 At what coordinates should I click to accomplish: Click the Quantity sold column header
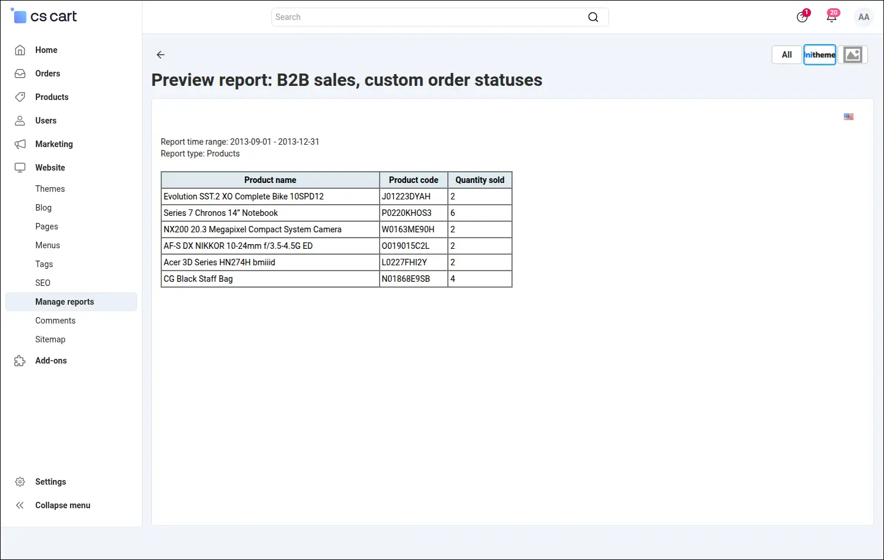(480, 180)
